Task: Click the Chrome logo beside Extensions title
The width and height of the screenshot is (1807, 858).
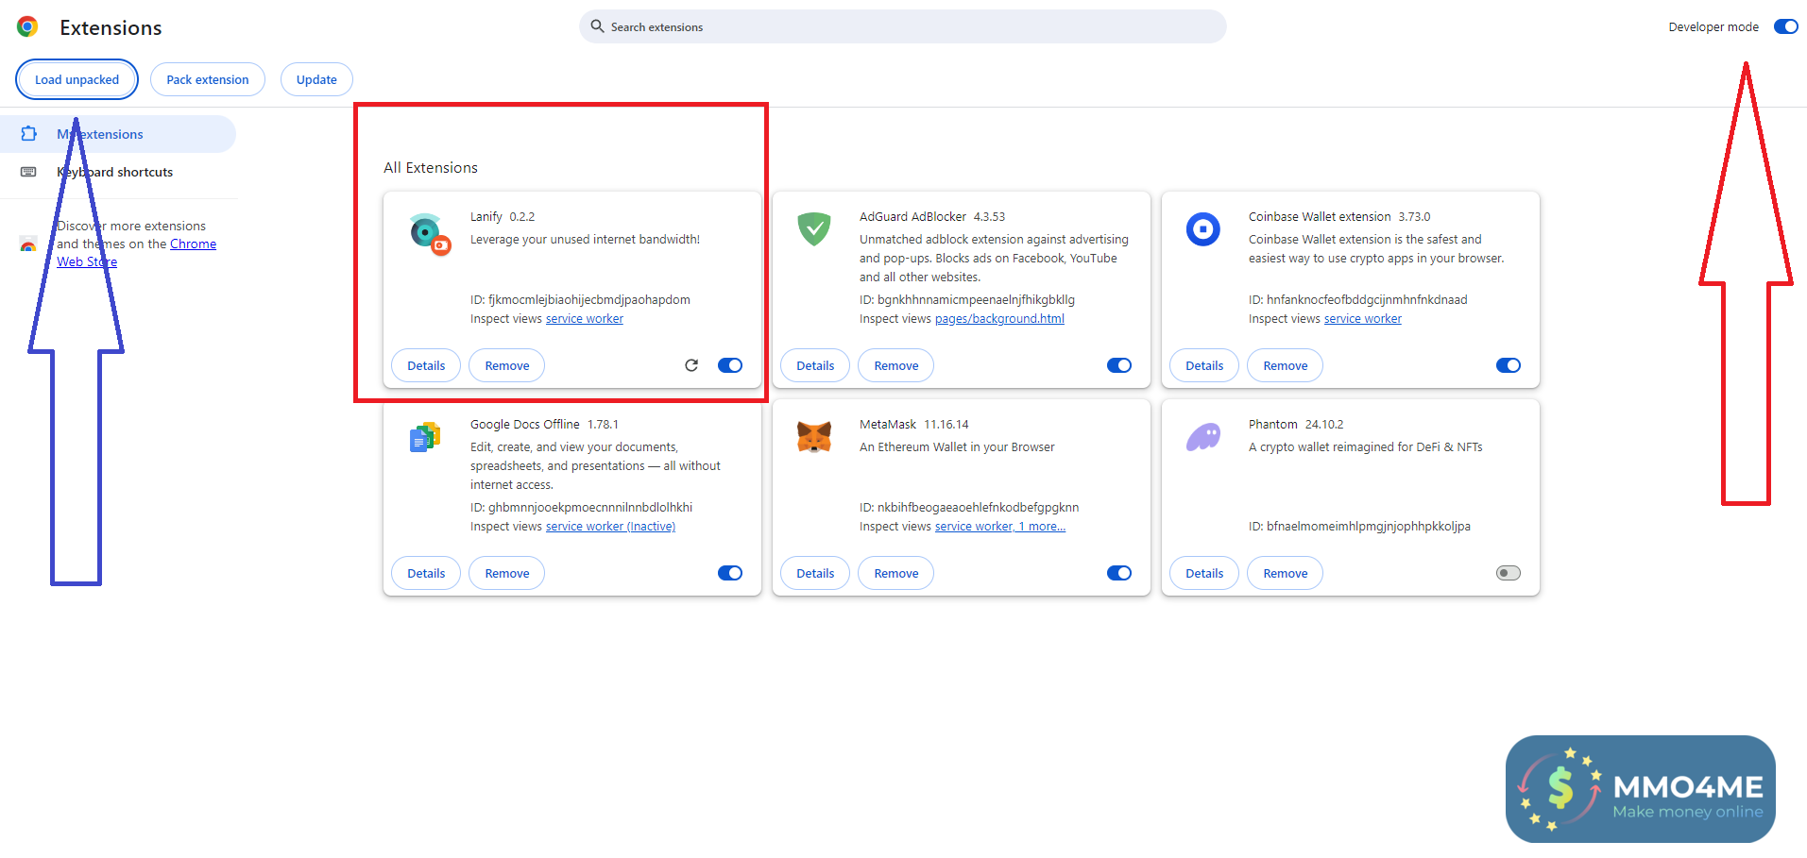Action: tap(27, 27)
